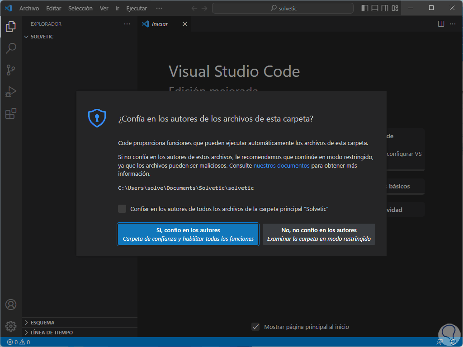
Task: Click the EXPLORADOR panel title
Action: point(46,24)
